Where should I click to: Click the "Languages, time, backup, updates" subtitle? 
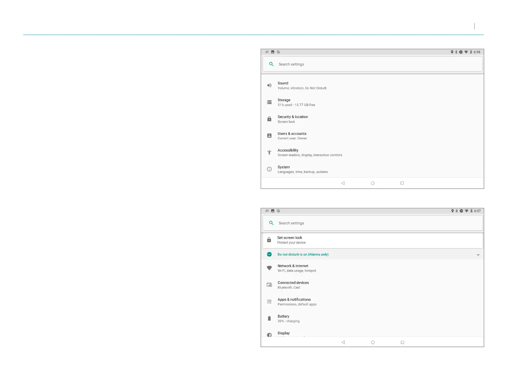pos(303,172)
